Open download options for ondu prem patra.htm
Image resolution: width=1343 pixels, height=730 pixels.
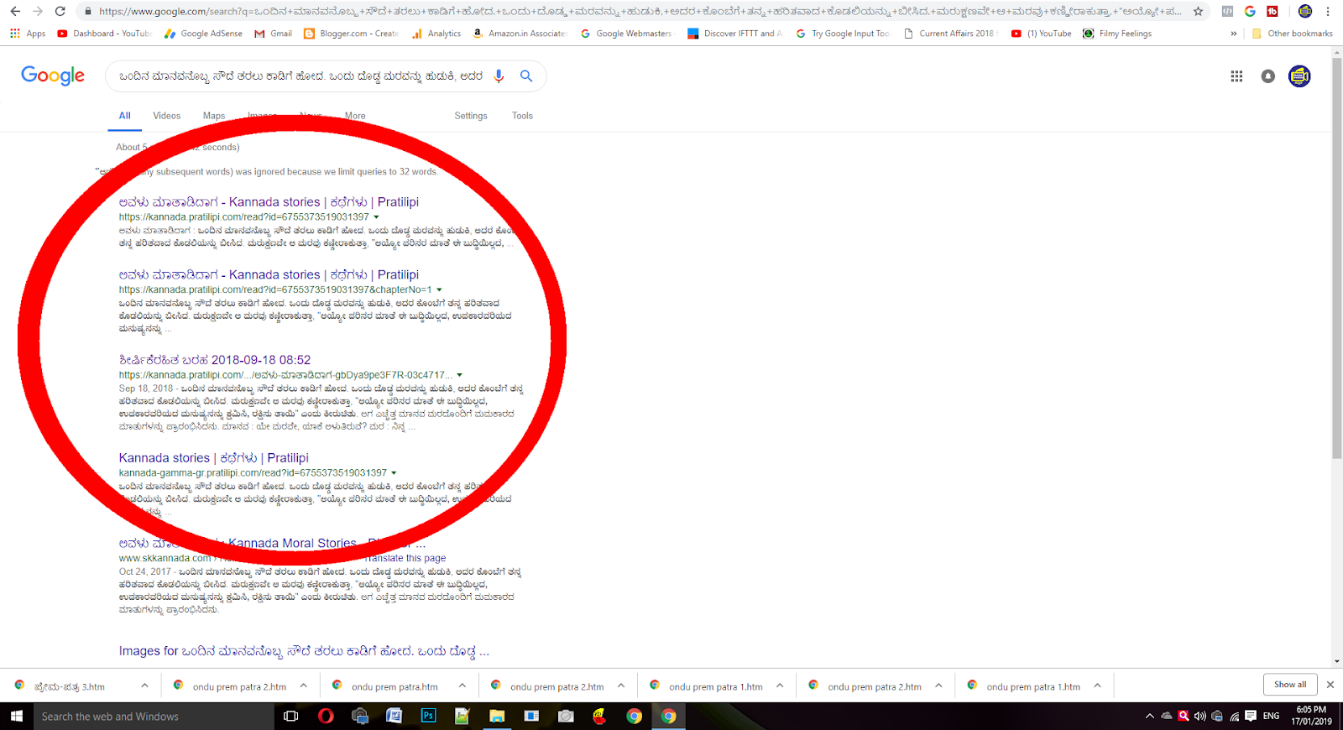click(462, 686)
